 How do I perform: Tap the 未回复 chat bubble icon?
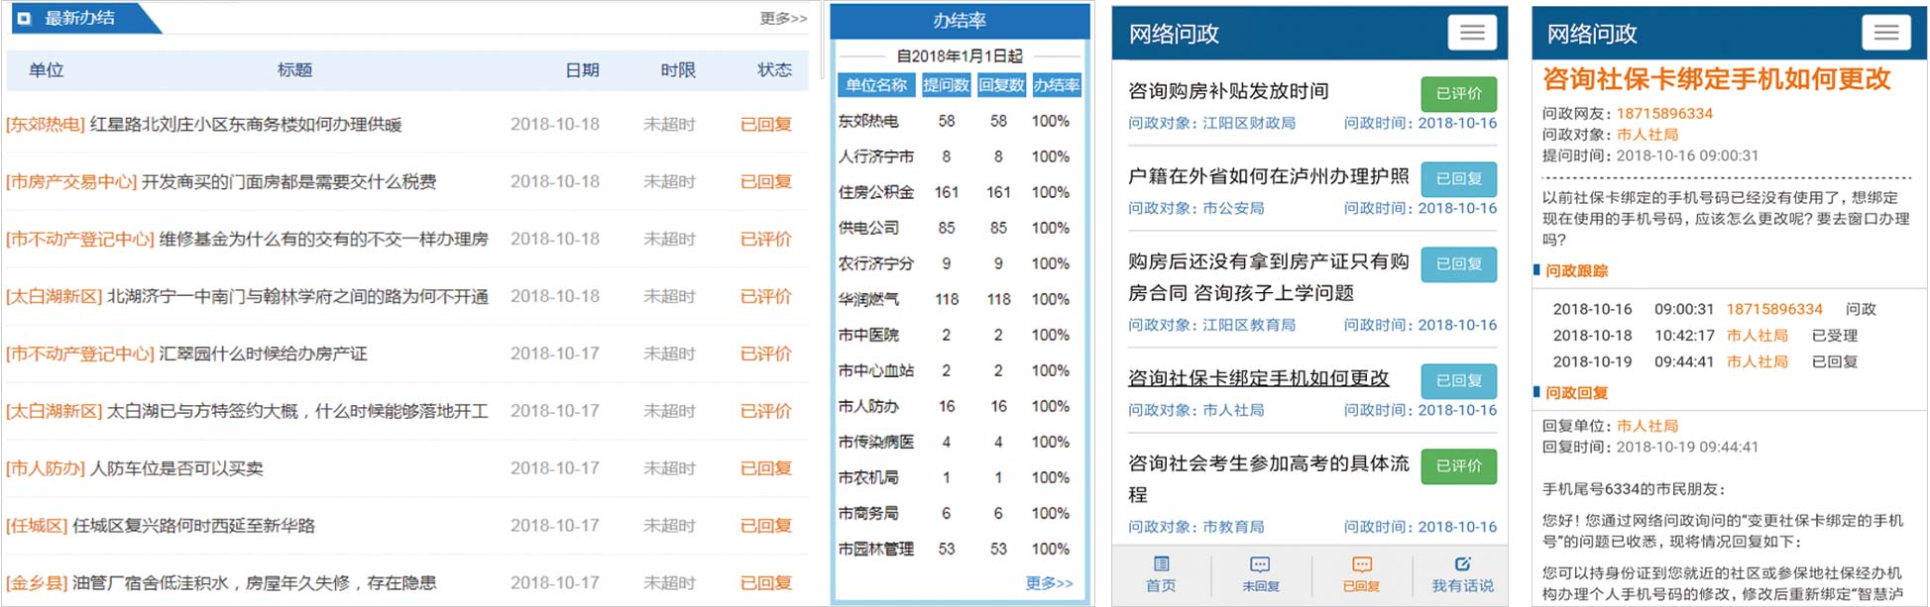click(1260, 564)
